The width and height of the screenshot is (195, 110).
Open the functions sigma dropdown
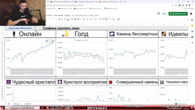point(114,19)
